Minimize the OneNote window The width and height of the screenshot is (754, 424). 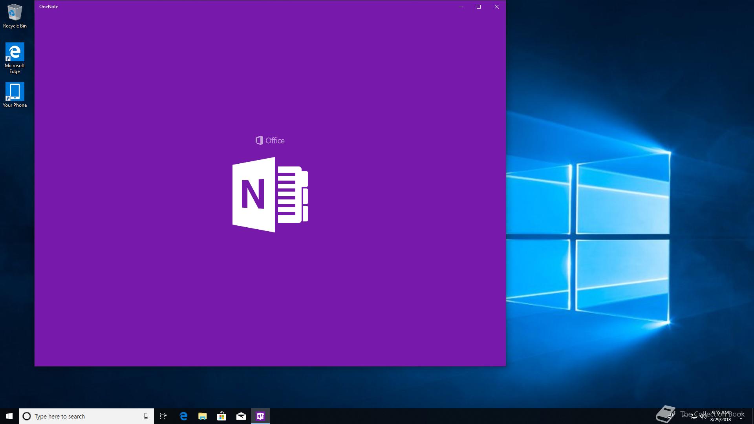(461, 7)
